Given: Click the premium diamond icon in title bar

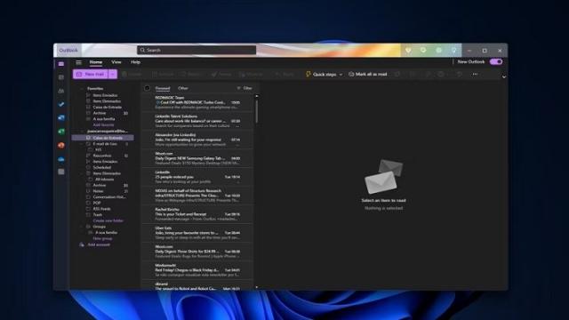Looking at the screenshot, I should tap(408, 51).
